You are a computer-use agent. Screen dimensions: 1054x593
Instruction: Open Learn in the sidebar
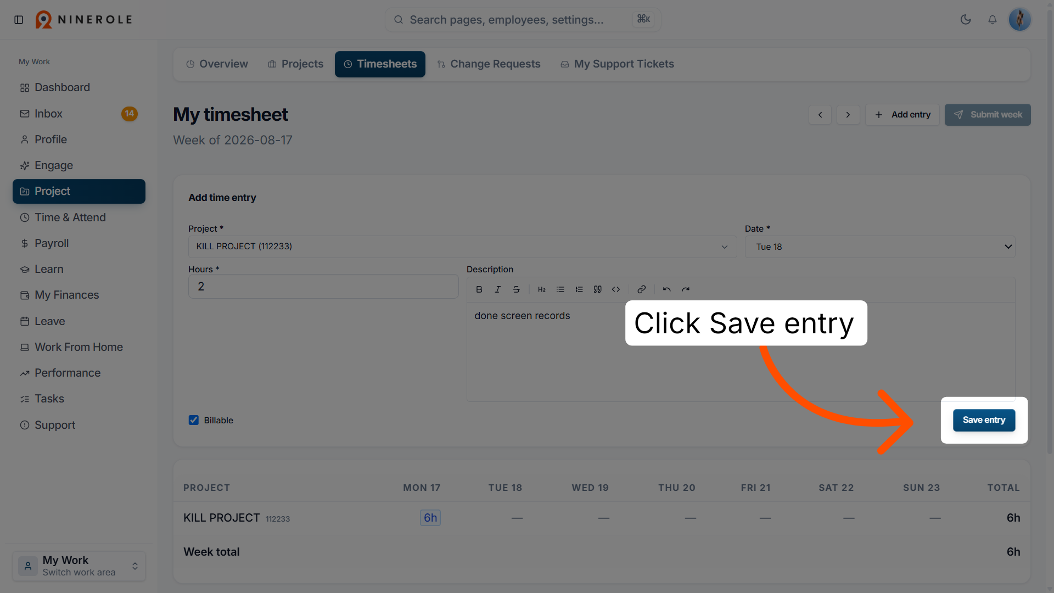tap(79, 269)
